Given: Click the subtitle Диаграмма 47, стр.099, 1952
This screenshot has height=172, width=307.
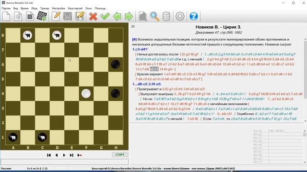Looking at the screenshot, I should [219, 32].
